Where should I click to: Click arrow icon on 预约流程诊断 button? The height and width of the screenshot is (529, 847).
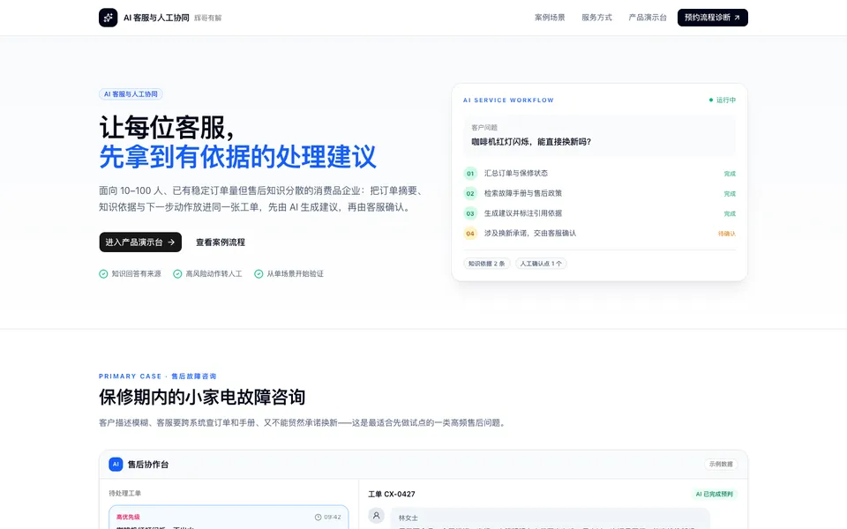737,18
